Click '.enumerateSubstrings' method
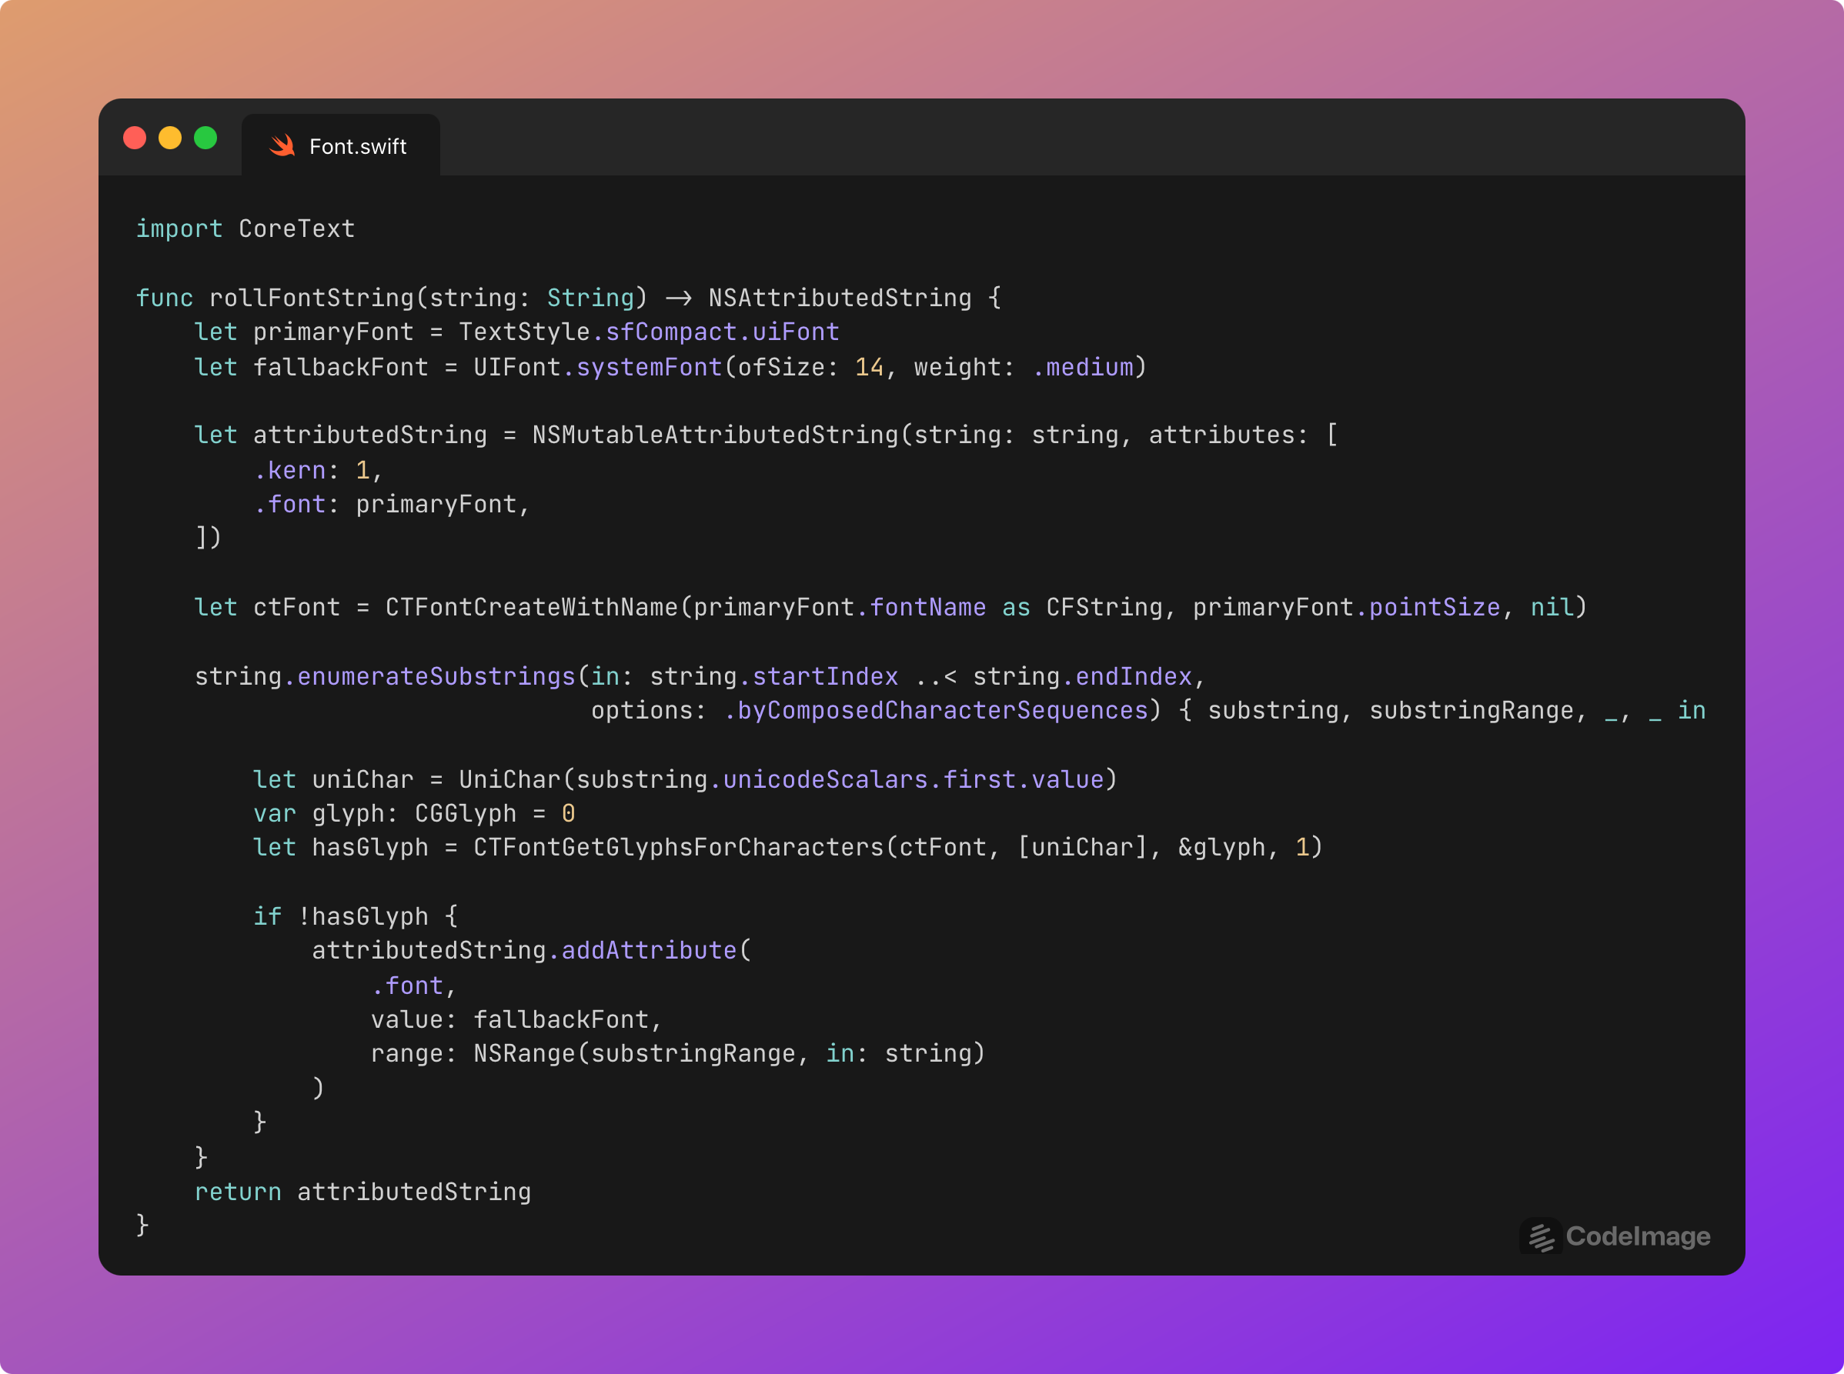The height and width of the screenshot is (1374, 1844). (429, 676)
